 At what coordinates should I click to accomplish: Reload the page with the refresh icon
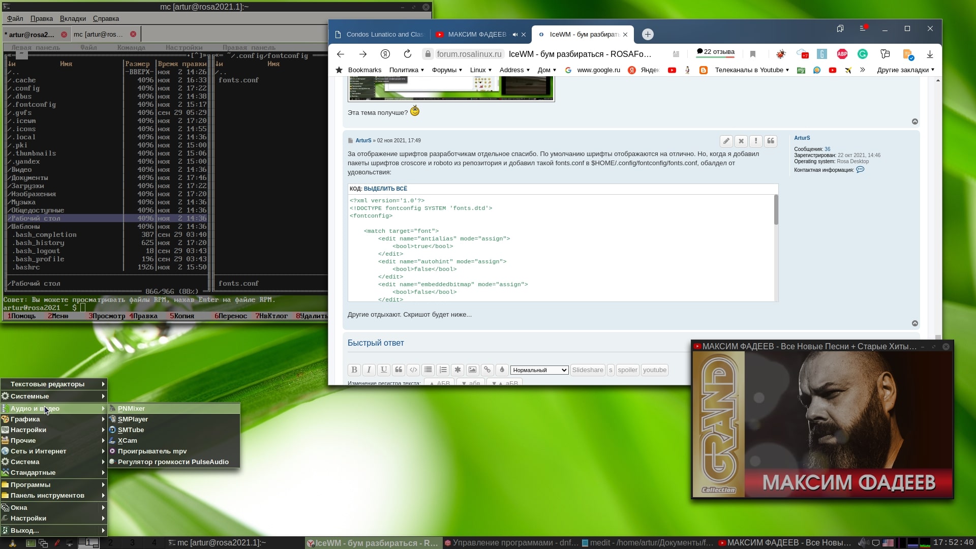click(407, 54)
